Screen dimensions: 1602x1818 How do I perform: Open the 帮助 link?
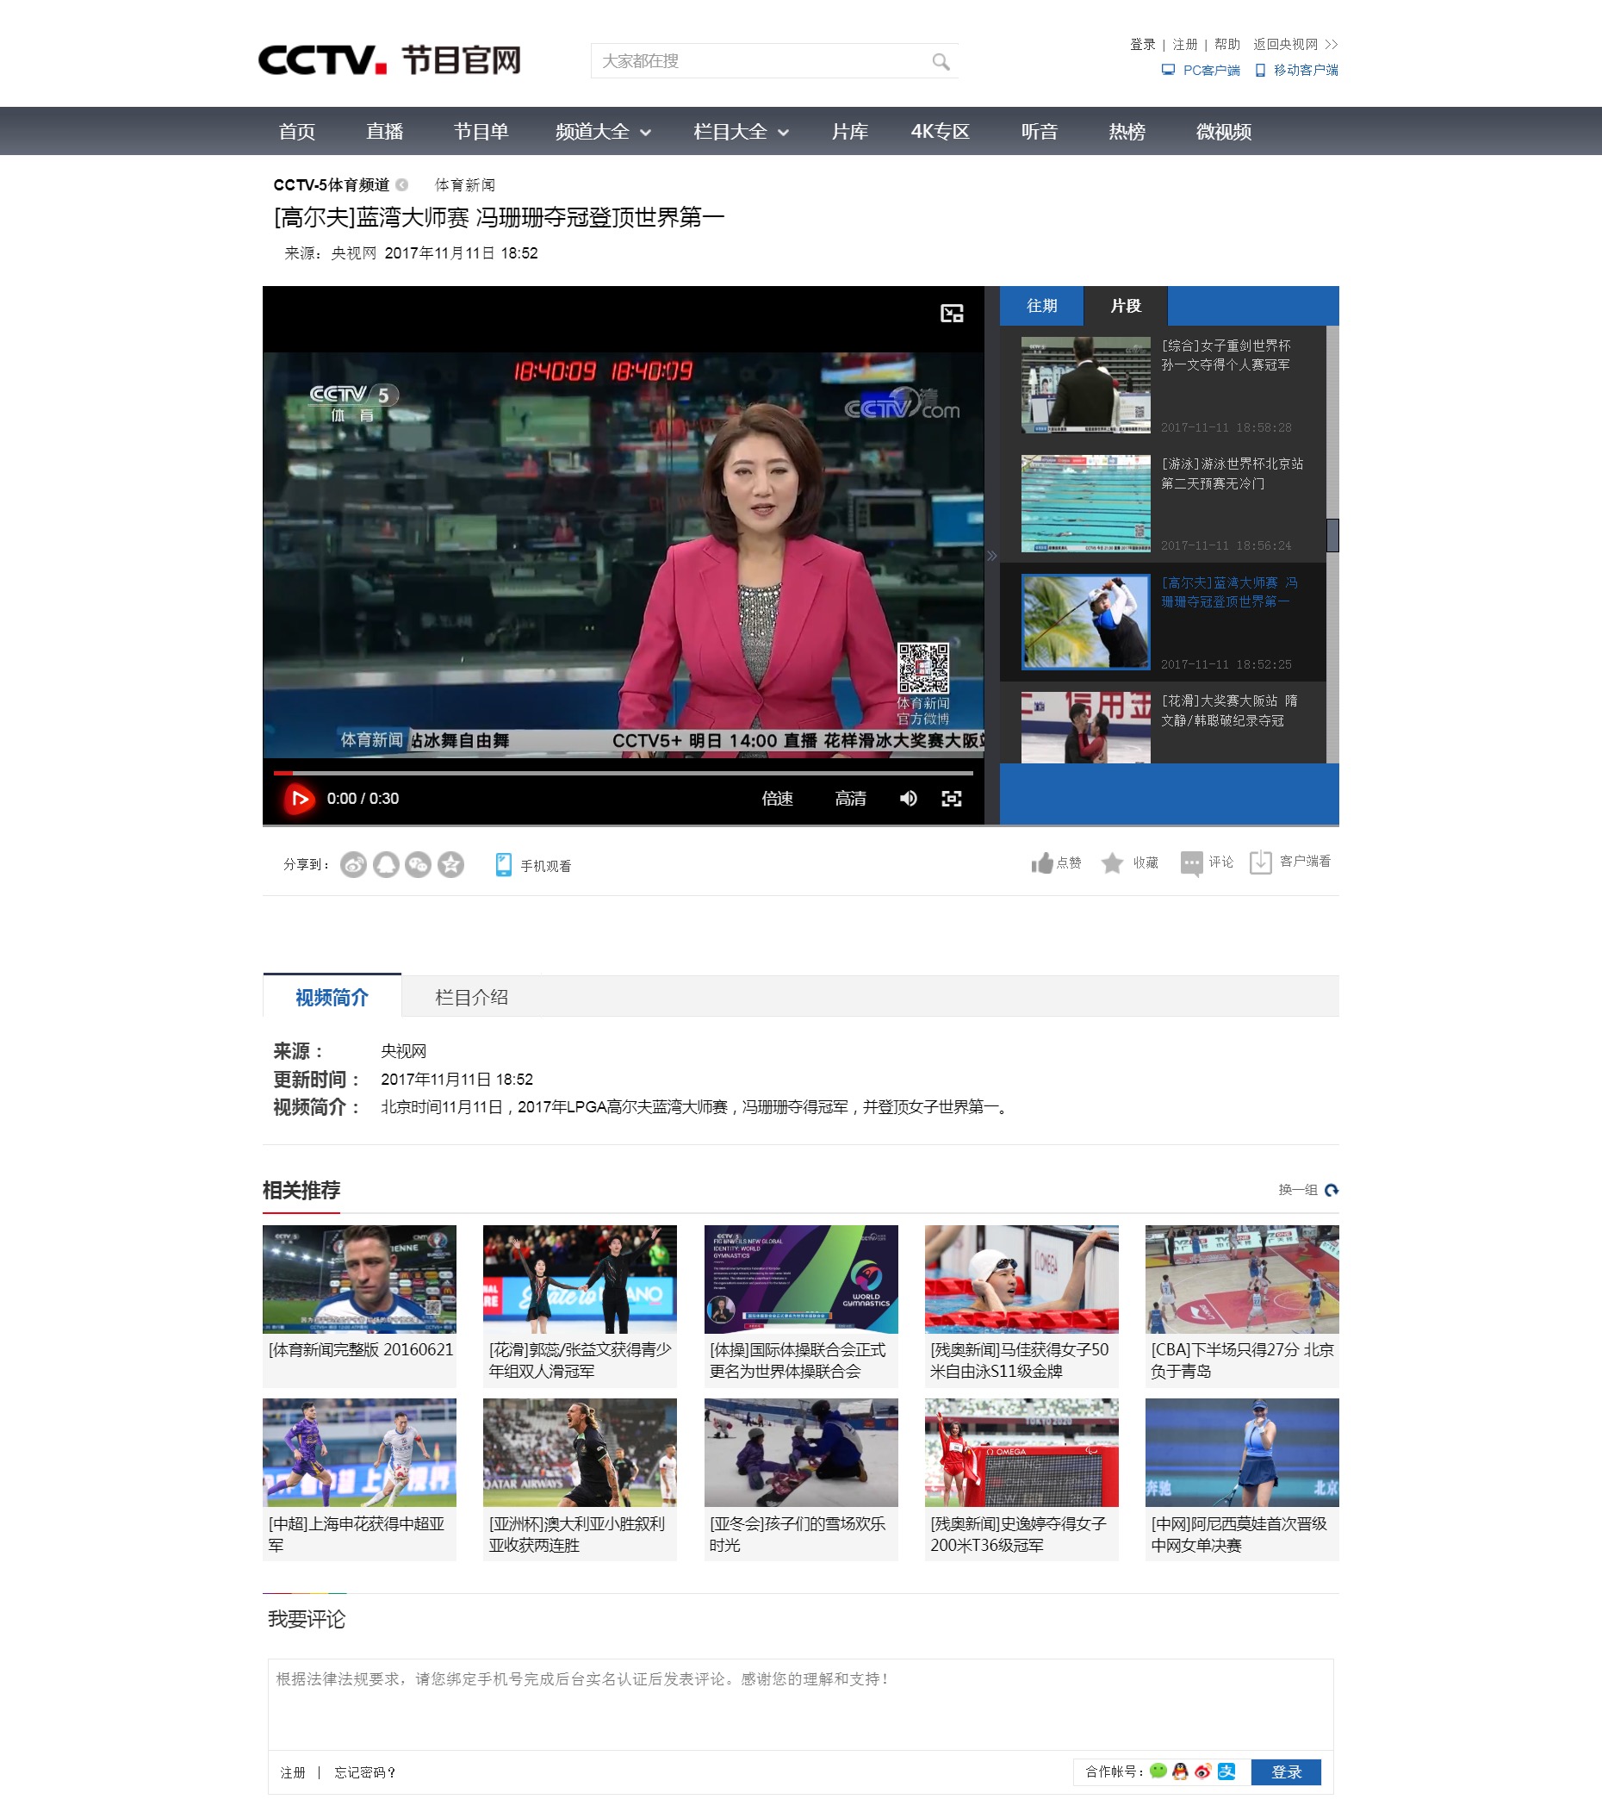[1226, 45]
